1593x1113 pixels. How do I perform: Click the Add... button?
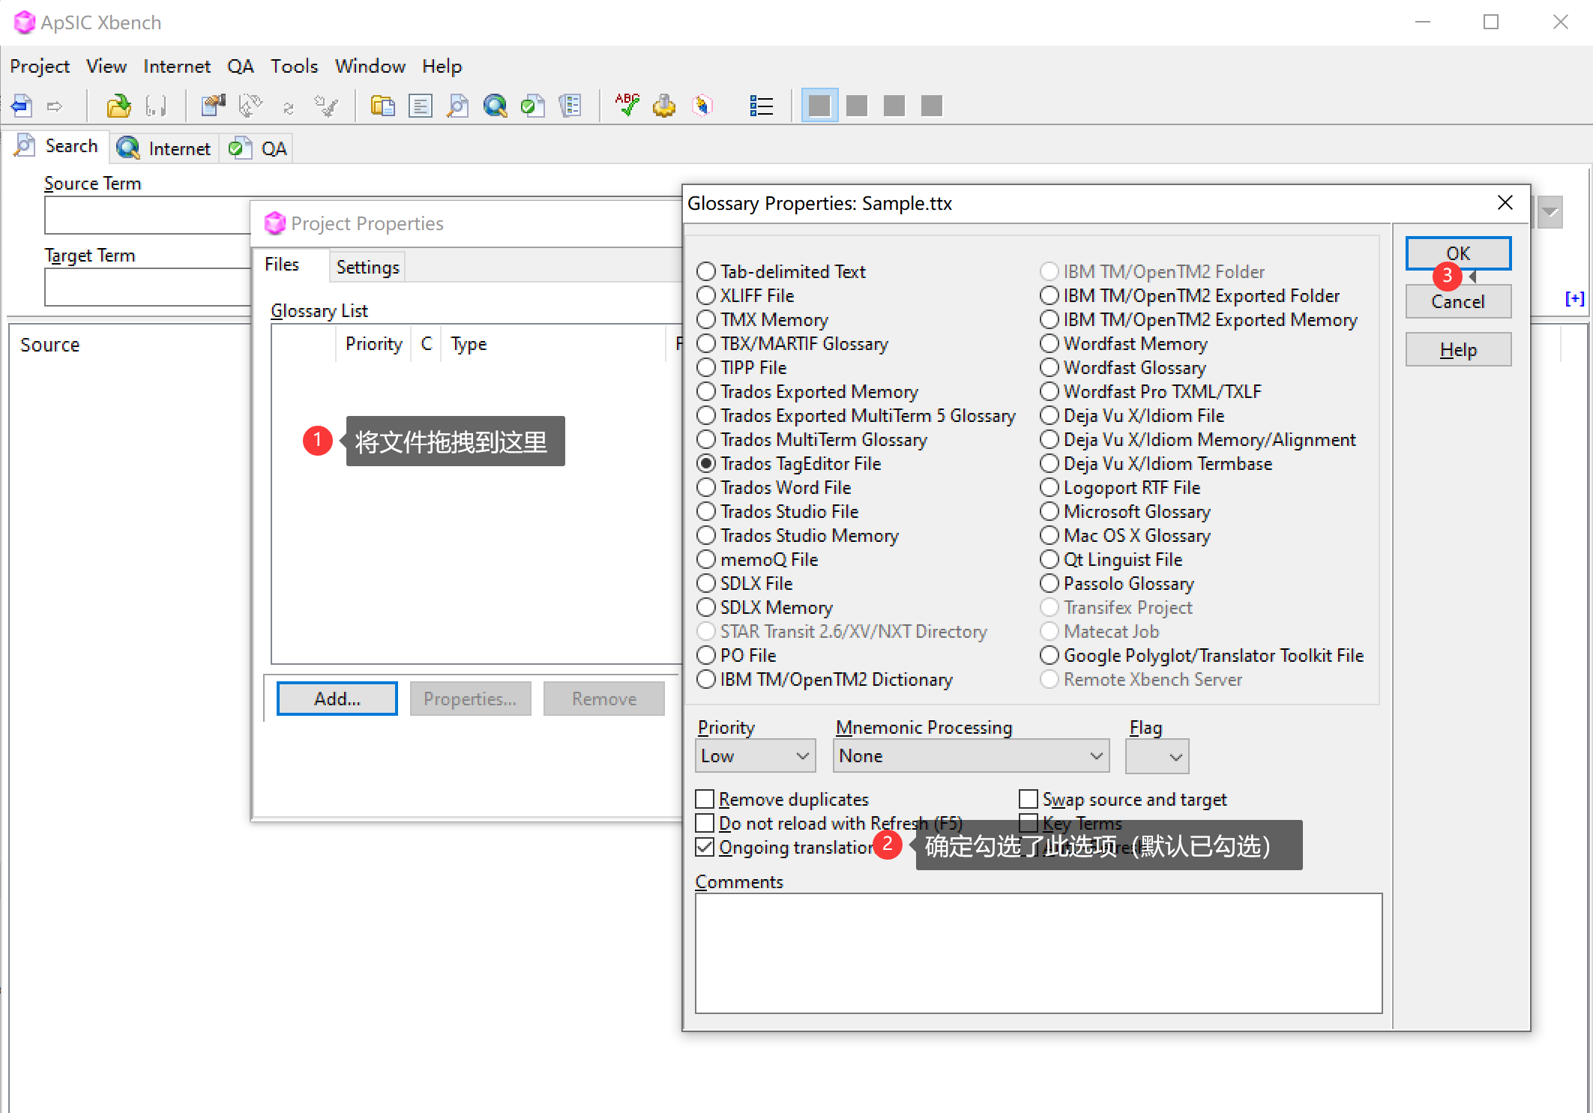coord(337,699)
